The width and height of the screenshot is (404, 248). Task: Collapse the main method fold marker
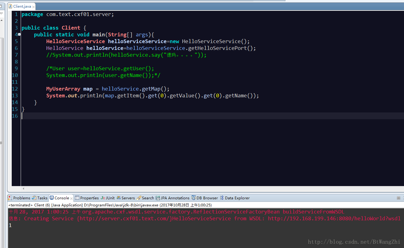tap(19, 35)
